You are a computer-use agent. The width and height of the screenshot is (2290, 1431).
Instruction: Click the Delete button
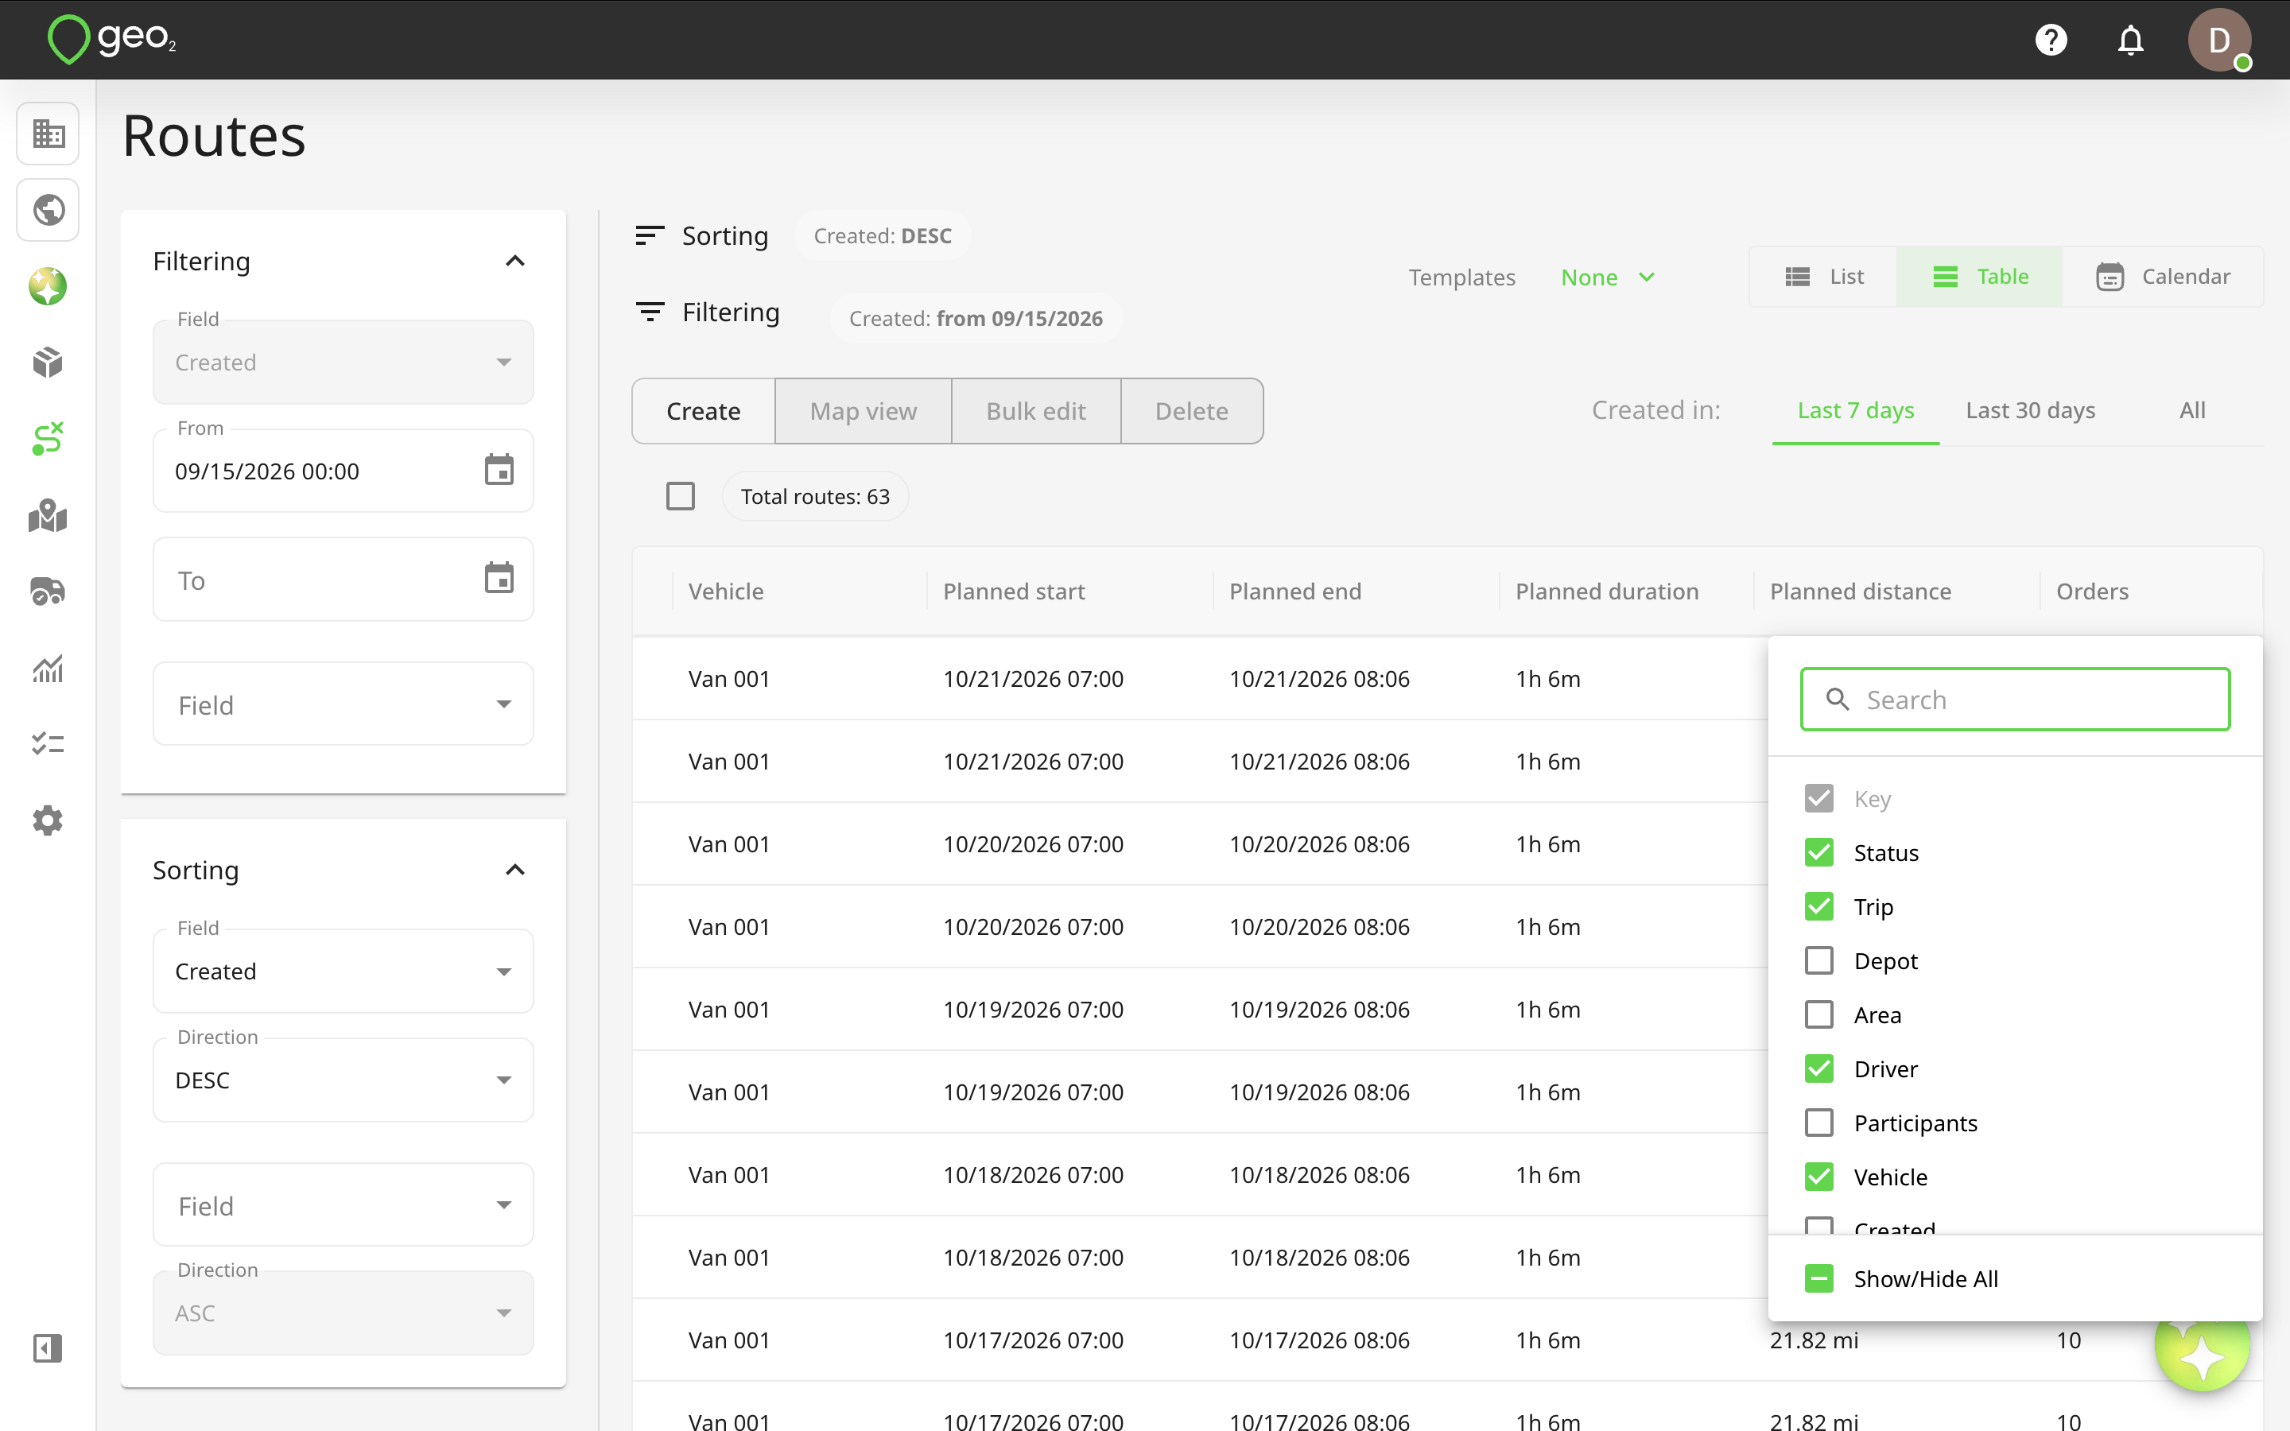1191,411
